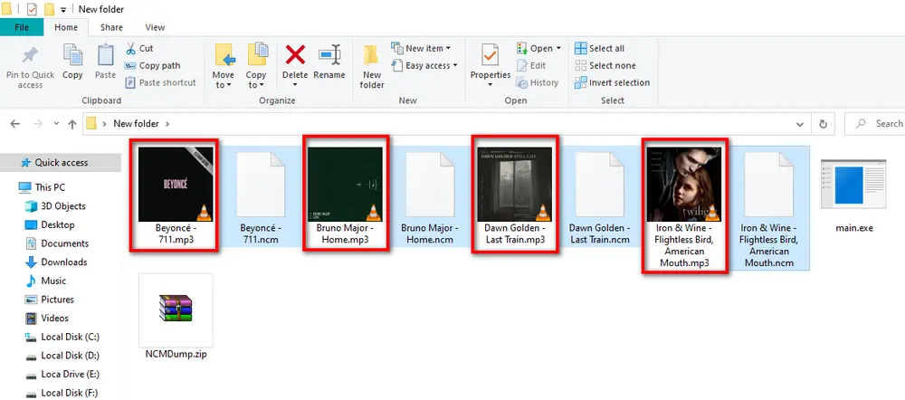Click Paste shortcut in ribbon
Viewport: 905px width, 400px height.
(160, 82)
